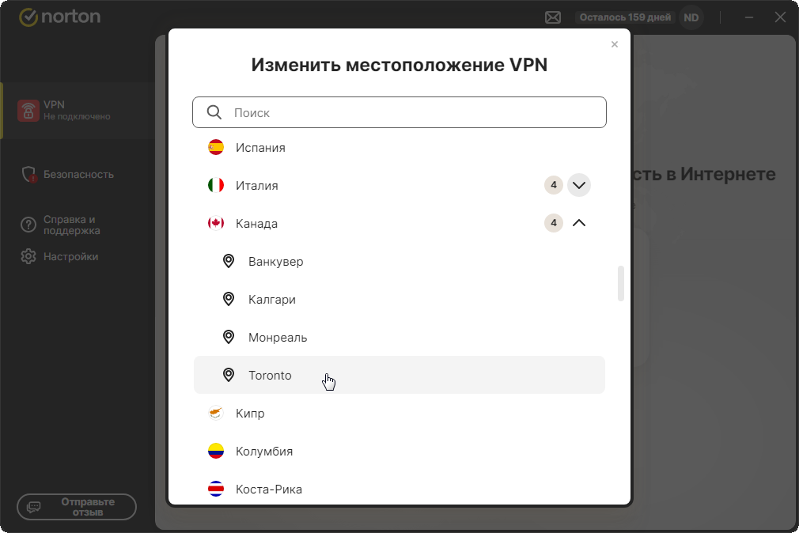Click the location list scrollbar

pos(621,283)
